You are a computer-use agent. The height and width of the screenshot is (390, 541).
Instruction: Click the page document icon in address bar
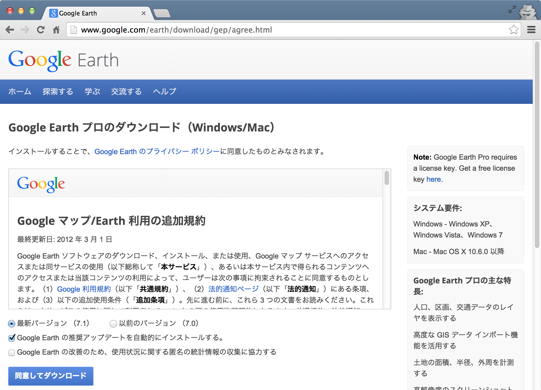73,30
